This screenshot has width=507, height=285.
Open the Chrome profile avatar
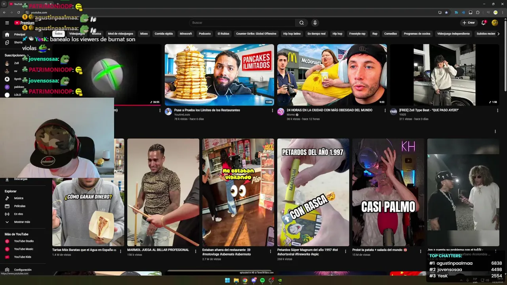click(x=495, y=12)
